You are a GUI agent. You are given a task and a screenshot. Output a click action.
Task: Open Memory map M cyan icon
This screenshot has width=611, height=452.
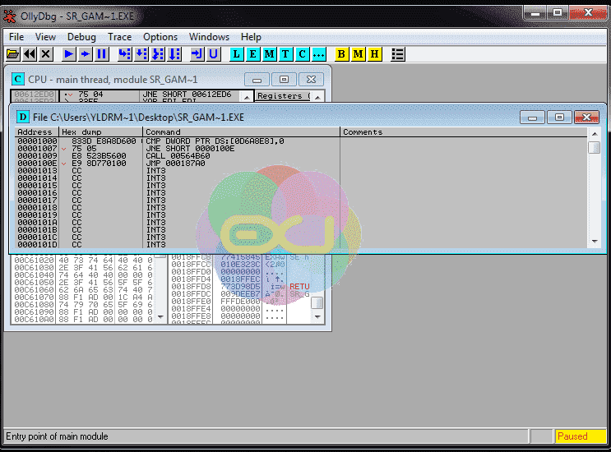[269, 53]
